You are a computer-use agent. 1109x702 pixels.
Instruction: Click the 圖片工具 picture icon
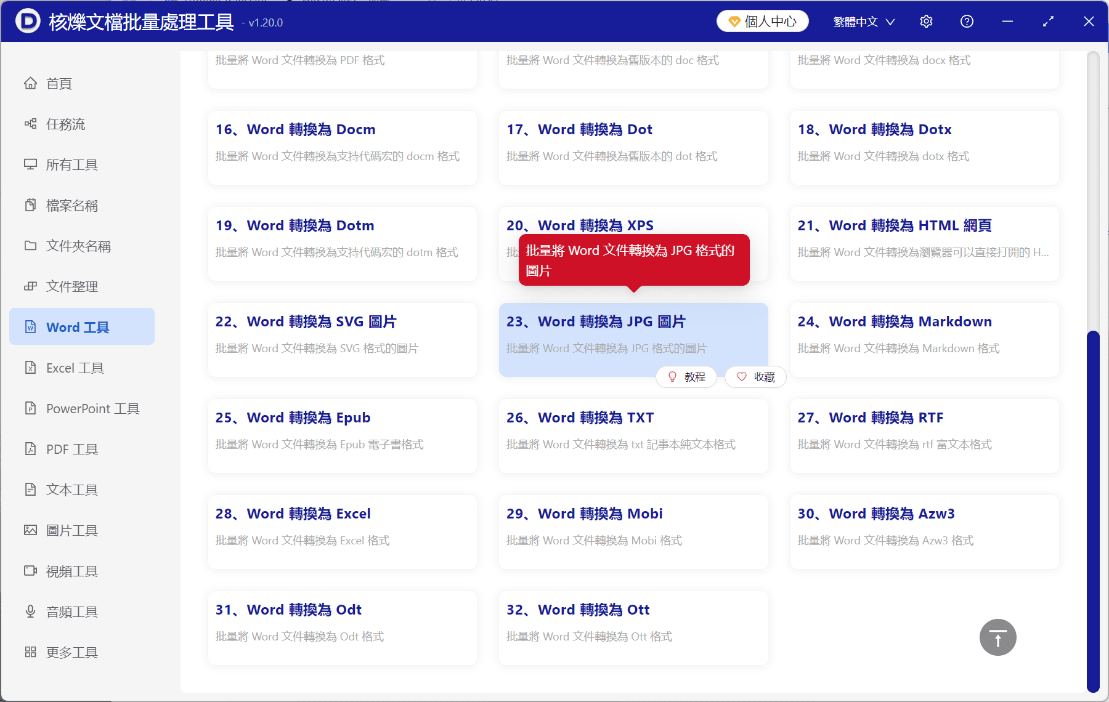click(x=30, y=530)
